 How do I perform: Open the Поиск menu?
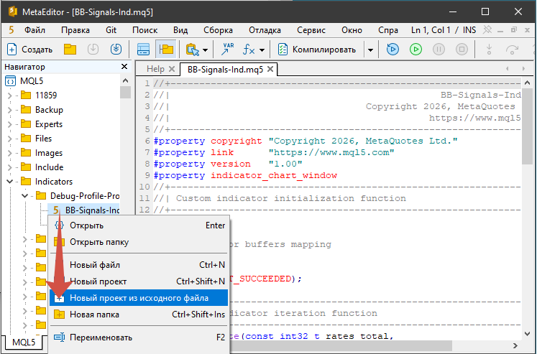click(x=145, y=30)
